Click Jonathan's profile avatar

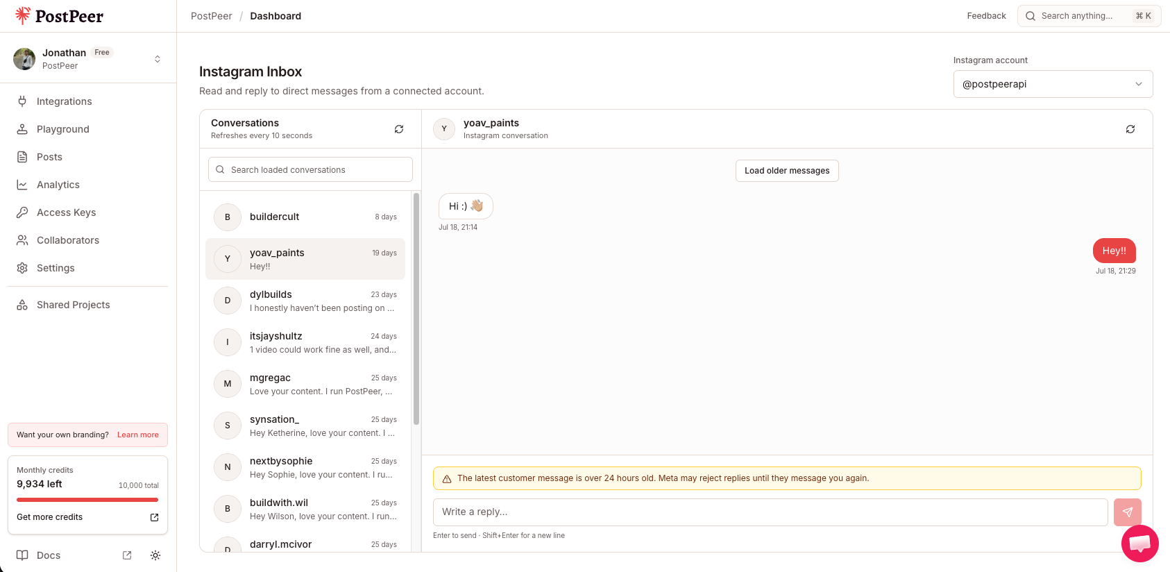point(24,59)
